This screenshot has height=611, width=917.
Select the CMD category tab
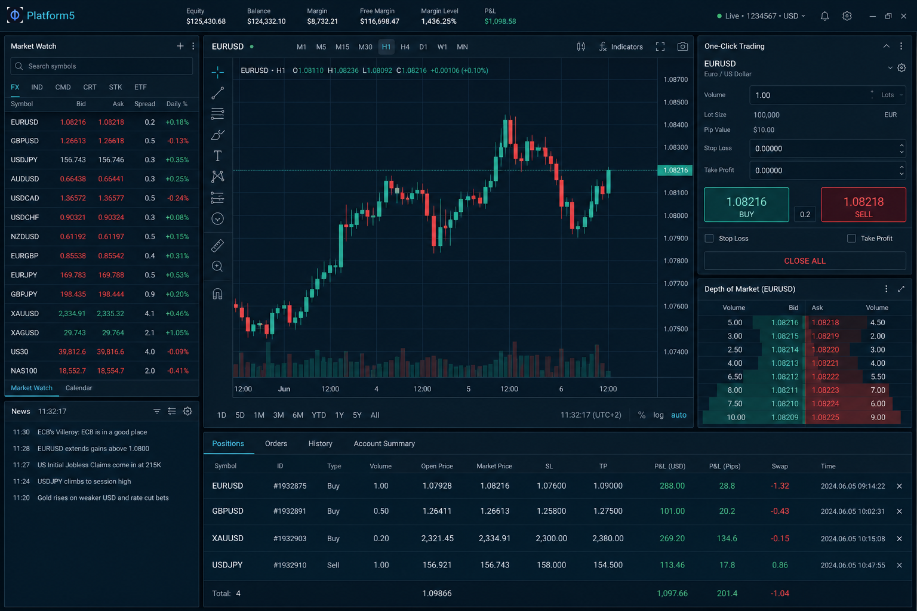63,87
